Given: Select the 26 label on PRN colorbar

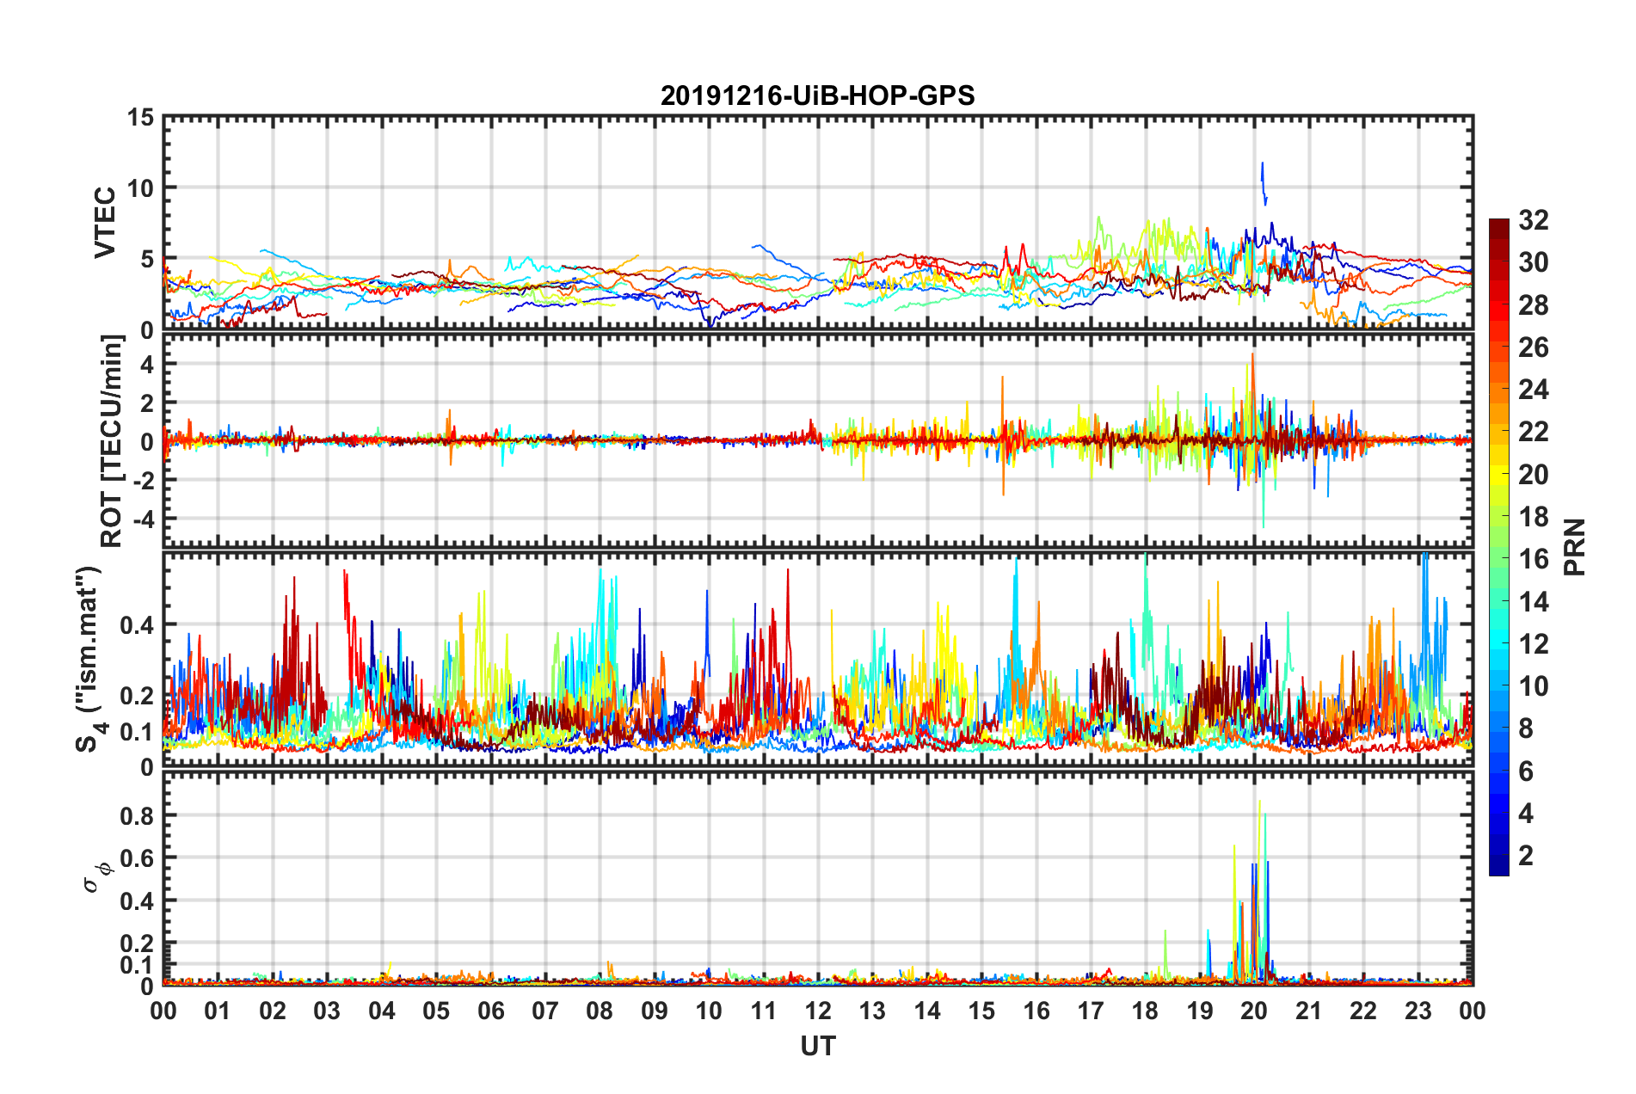Looking at the screenshot, I should point(1533,347).
